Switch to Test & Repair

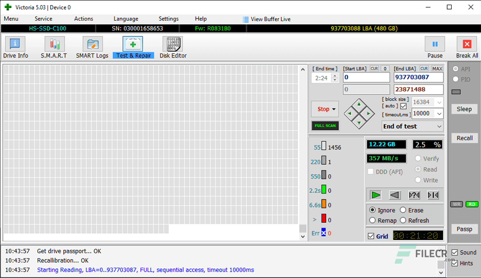click(133, 48)
